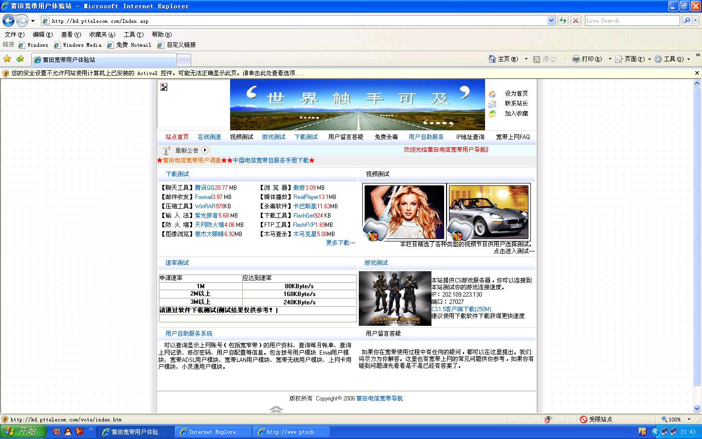
Task: Expand the zoom level dropdown arrow
Action: [689, 419]
